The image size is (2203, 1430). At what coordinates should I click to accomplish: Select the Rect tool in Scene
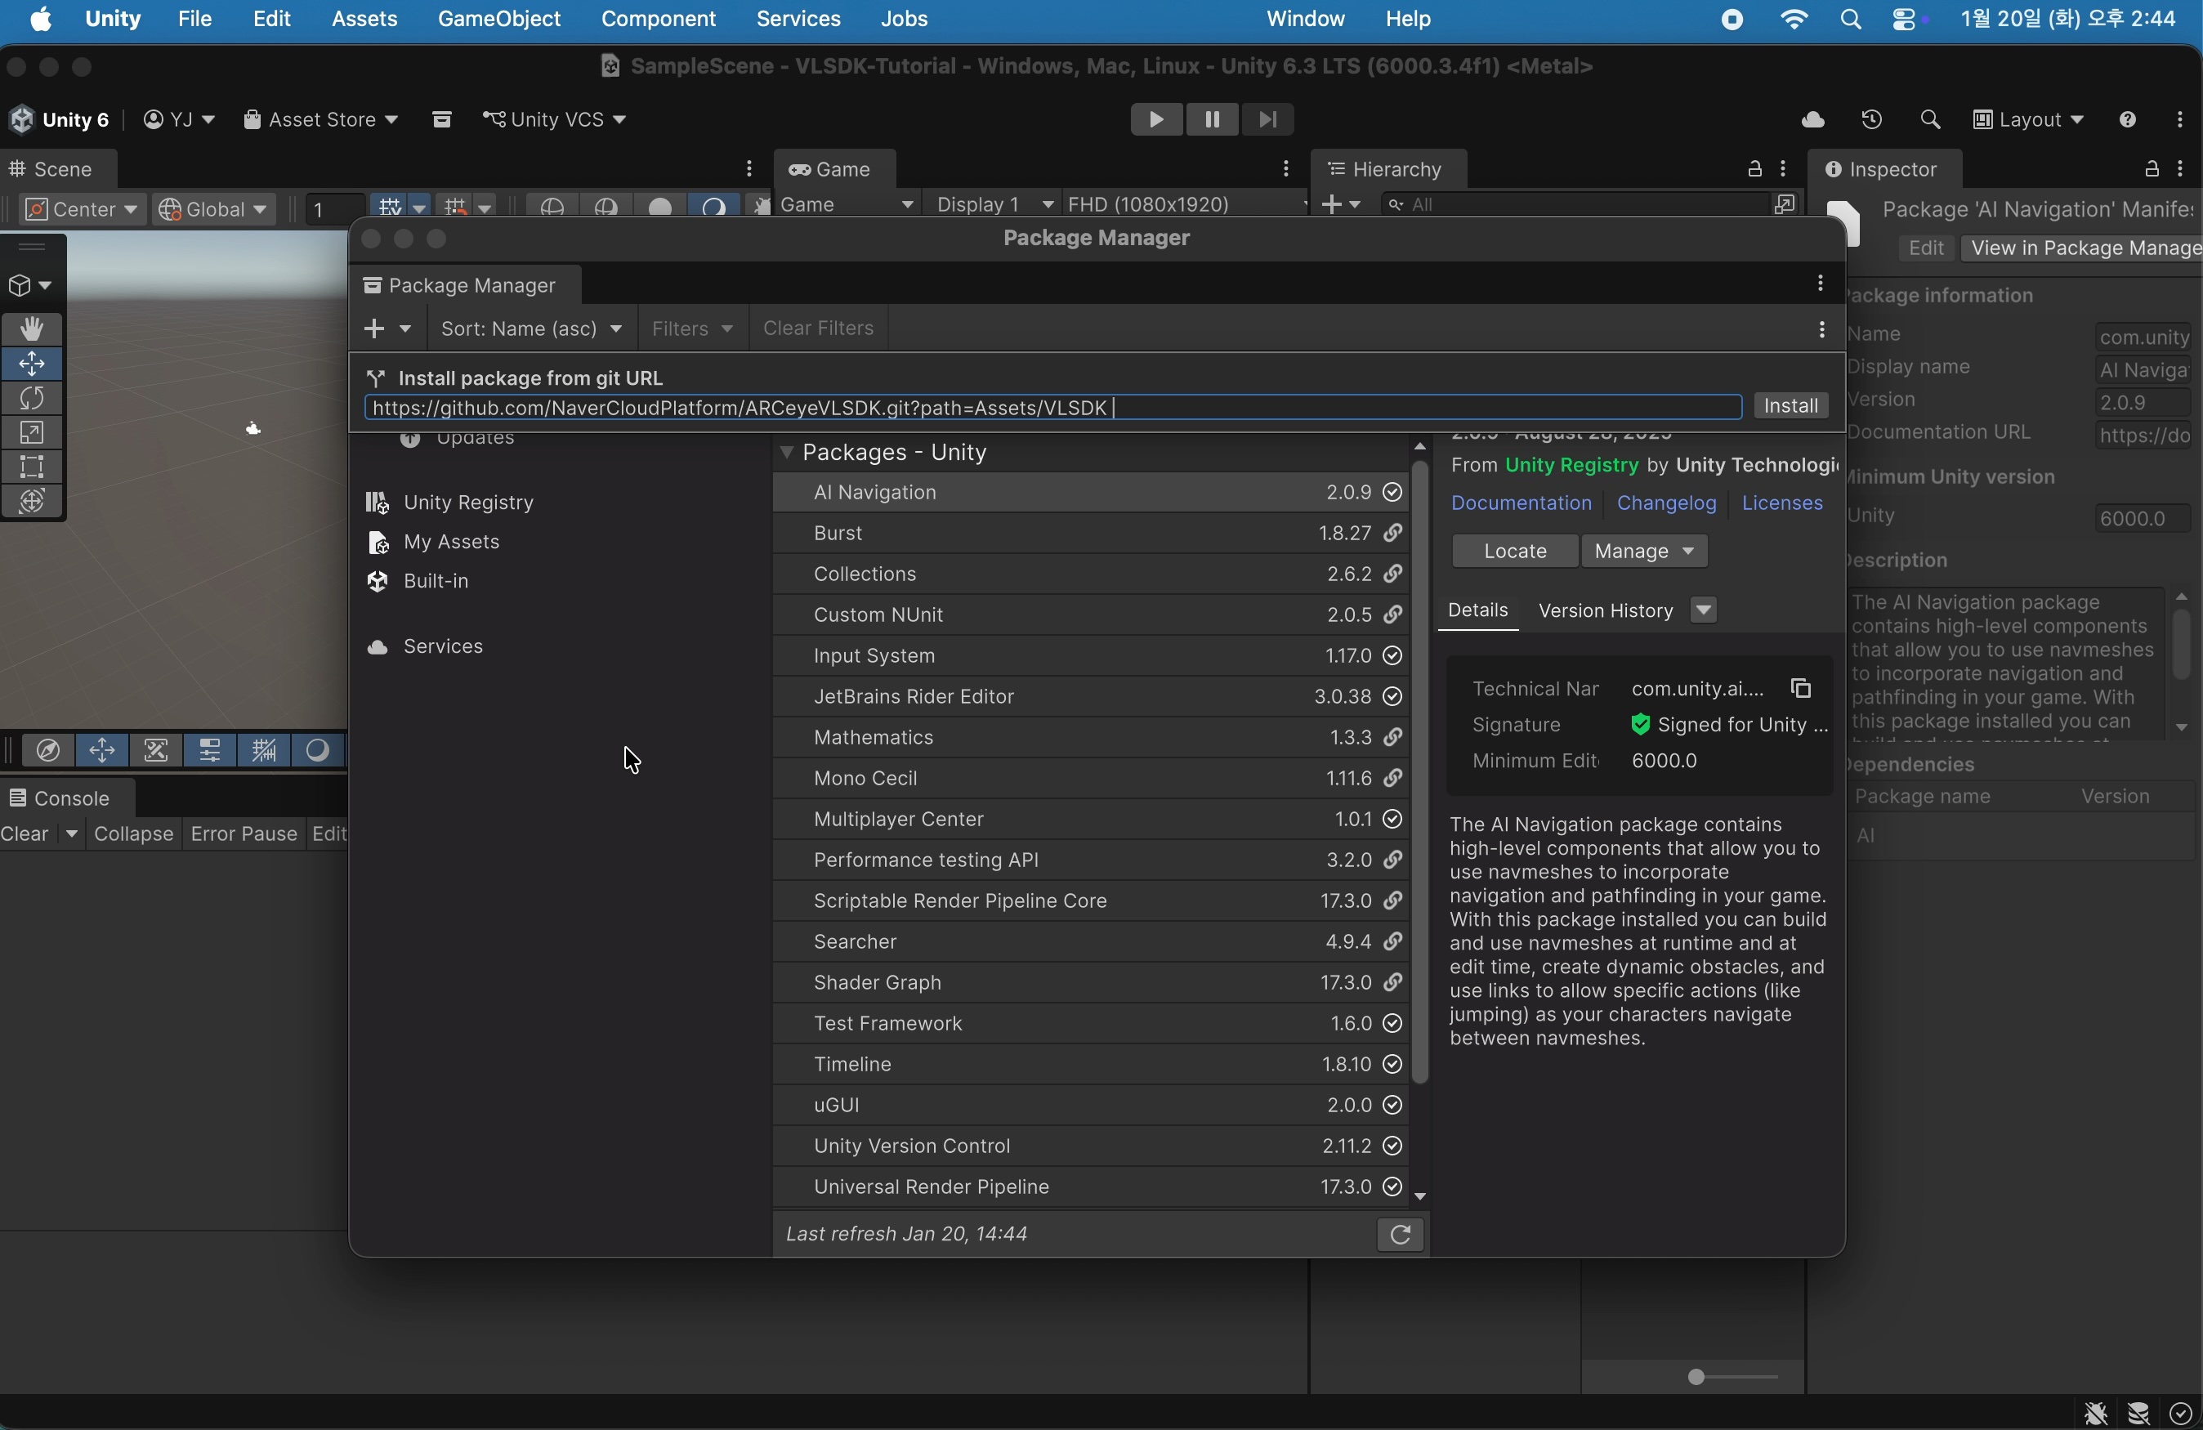pos(33,467)
